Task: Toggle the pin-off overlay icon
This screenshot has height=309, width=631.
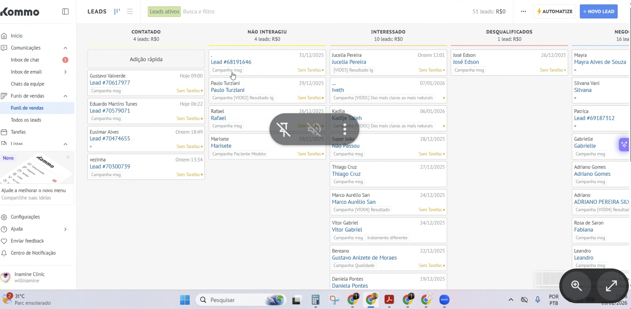Action: (x=284, y=129)
